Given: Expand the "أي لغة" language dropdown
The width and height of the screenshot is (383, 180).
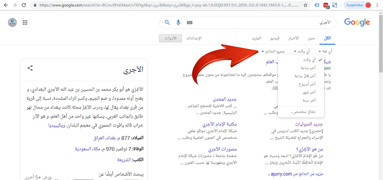Looking at the screenshot, I should (x=325, y=51).
